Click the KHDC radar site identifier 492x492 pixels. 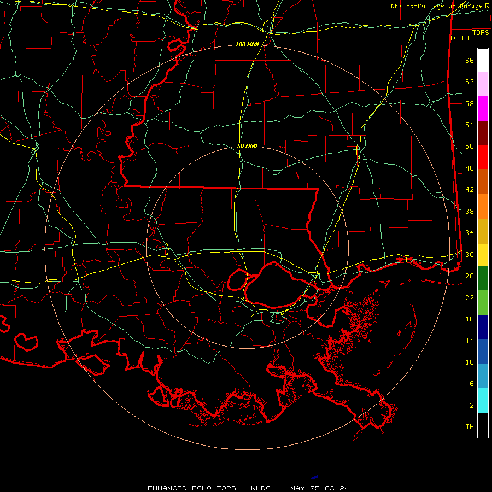261,488
